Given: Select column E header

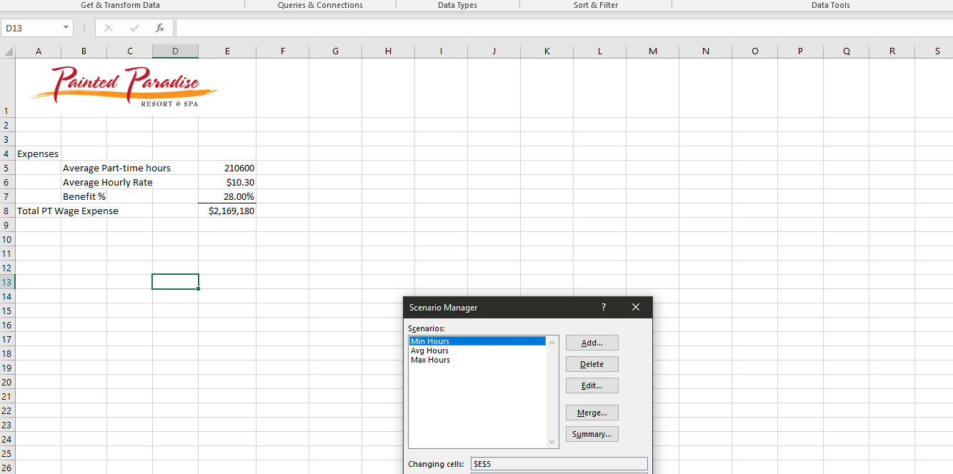Looking at the screenshot, I should [x=227, y=51].
